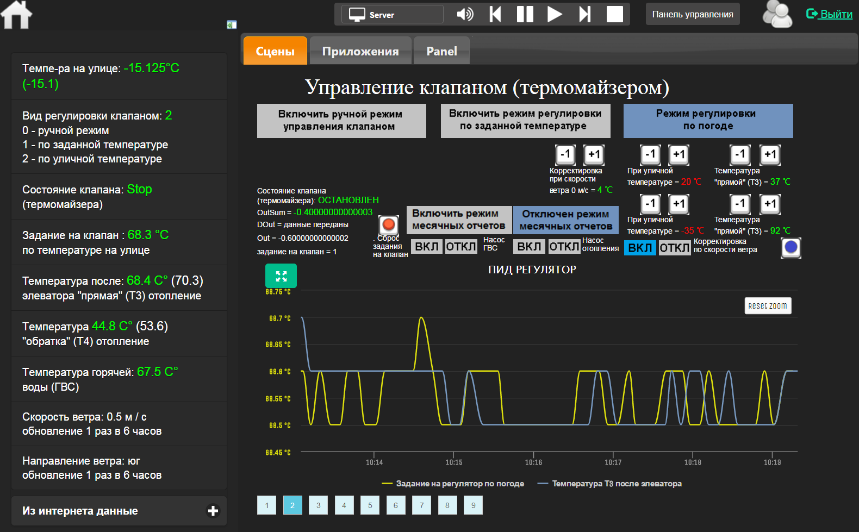
Task: Click the red valve reset button
Action: pyautogui.click(x=388, y=224)
